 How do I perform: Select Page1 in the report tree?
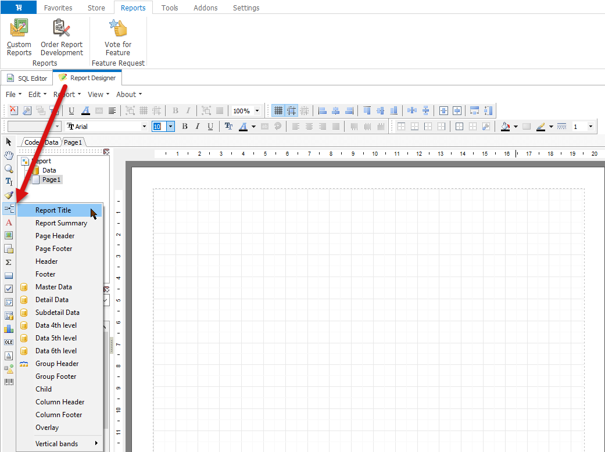(51, 180)
